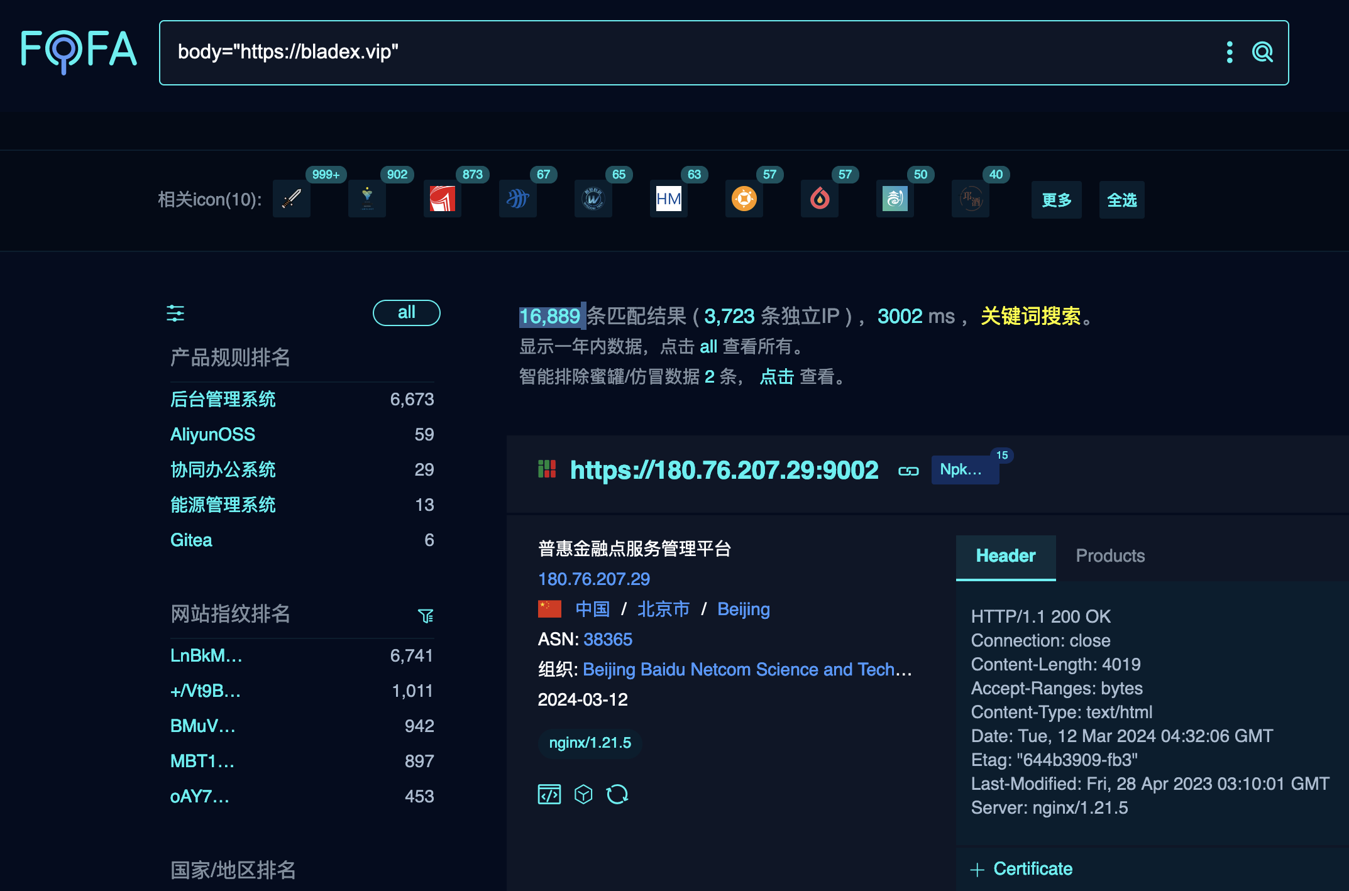Switch to the Products tab
Viewport: 1349px width, 891px height.
(1109, 555)
